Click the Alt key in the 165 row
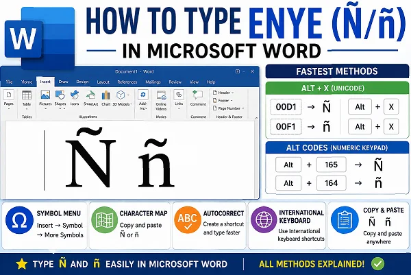The height and width of the screenshot is (275, 411). tap(288, 165)
